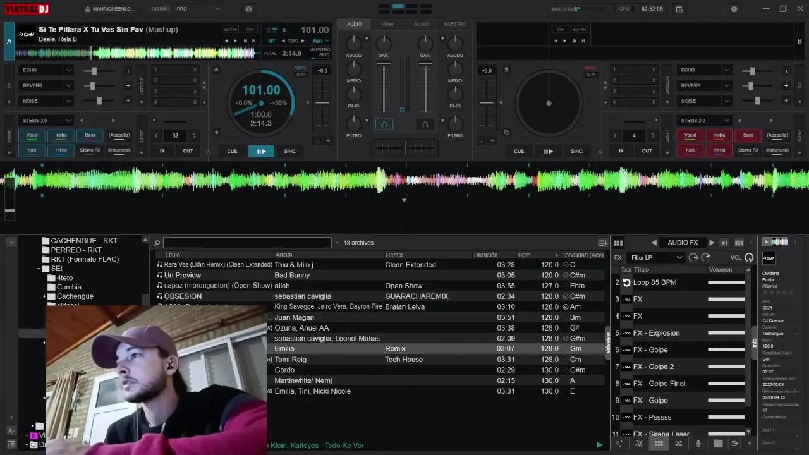This screenshot has width=809, height=455.
Task: Click the cube icon next to the PRO layout dropdown
Action: point(249,9)
